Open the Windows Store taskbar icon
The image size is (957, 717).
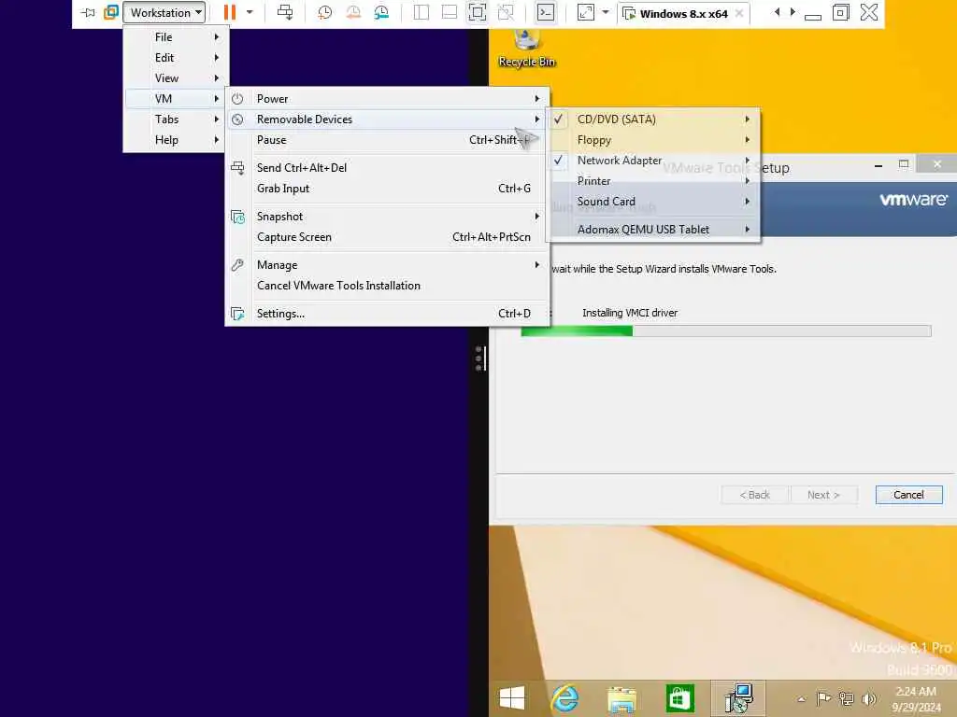coord(679,698)
